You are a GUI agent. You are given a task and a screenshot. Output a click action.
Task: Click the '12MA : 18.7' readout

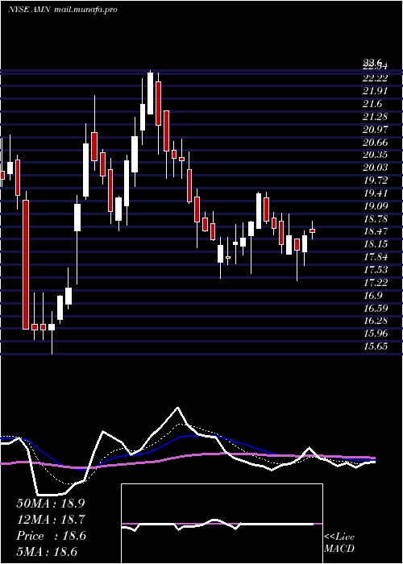[x=51, y=520]
